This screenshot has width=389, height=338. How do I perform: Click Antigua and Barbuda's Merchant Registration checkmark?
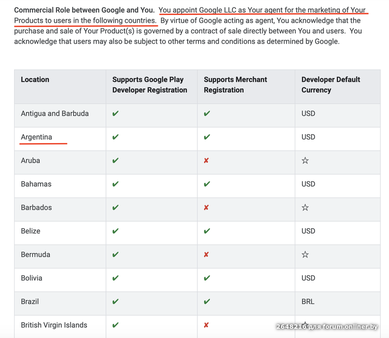point(207,114)
